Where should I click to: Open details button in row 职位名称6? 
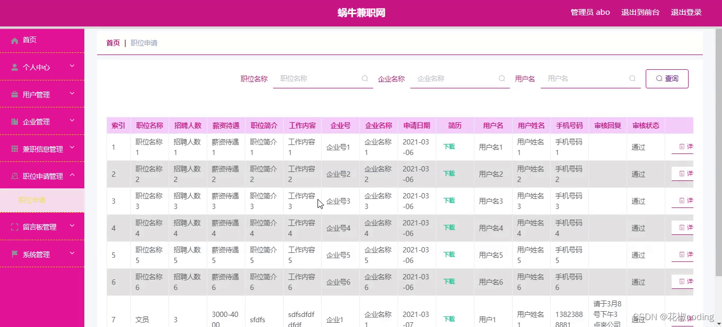[x=683, y=281]
